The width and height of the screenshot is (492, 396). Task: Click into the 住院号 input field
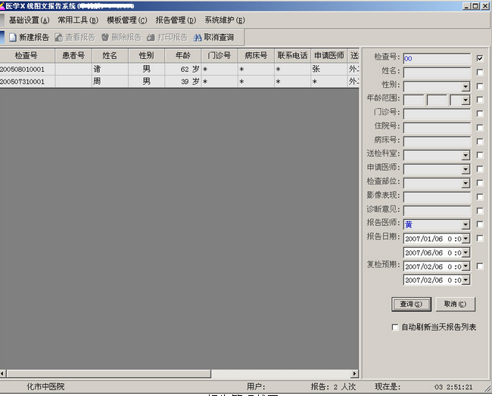click(x=437, y=128)
